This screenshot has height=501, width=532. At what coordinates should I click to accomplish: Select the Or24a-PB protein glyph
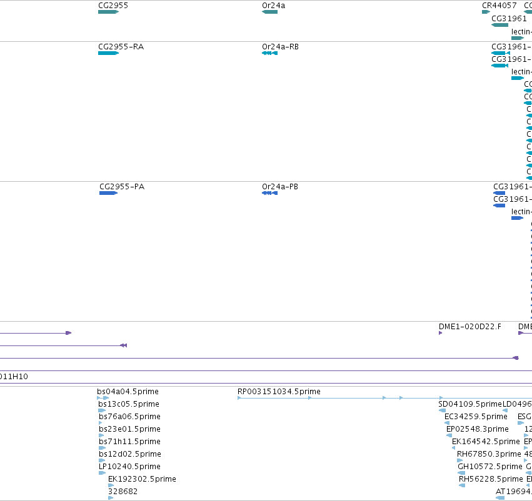269,193
